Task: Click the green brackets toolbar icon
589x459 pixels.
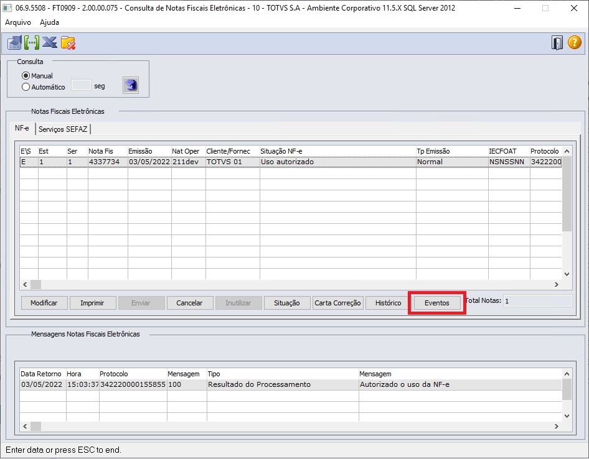Action: 32,43
